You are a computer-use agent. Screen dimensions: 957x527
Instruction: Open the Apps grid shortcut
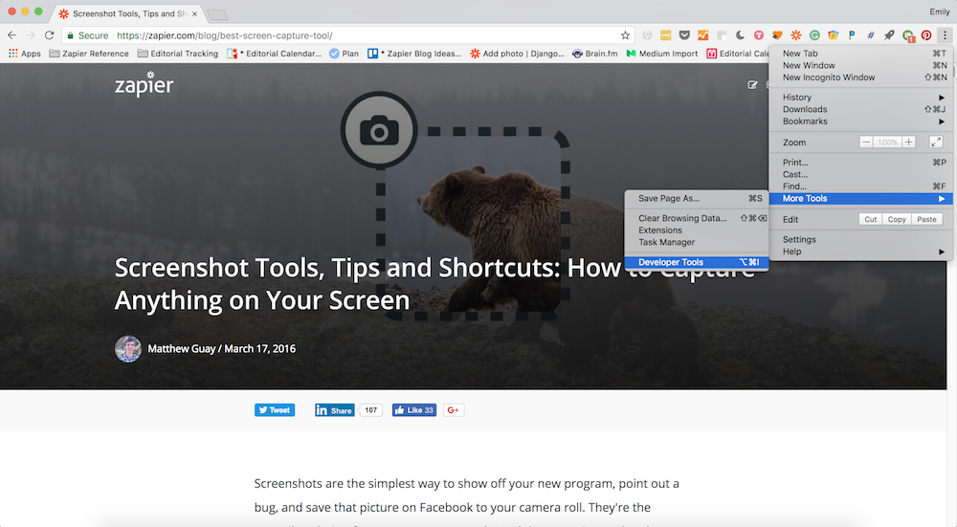(25, 54)
